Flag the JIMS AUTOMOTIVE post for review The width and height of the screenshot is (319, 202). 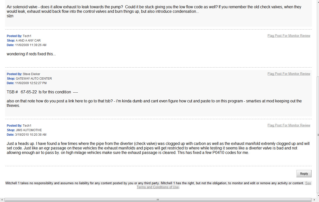[x=289, y=125]
